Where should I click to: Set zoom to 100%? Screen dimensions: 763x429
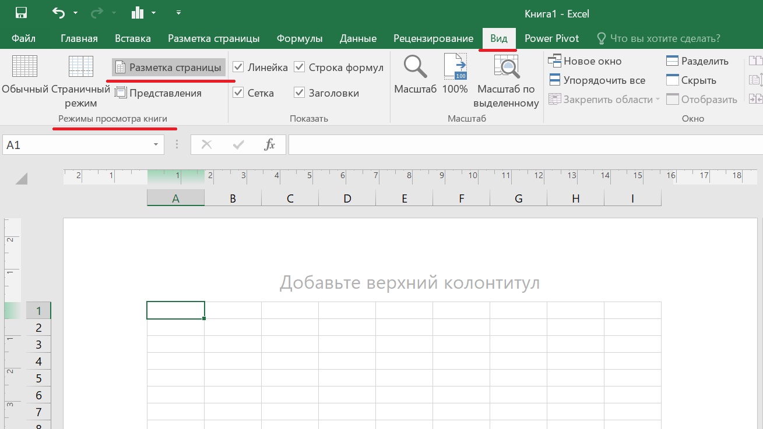[x=455, y=75]
